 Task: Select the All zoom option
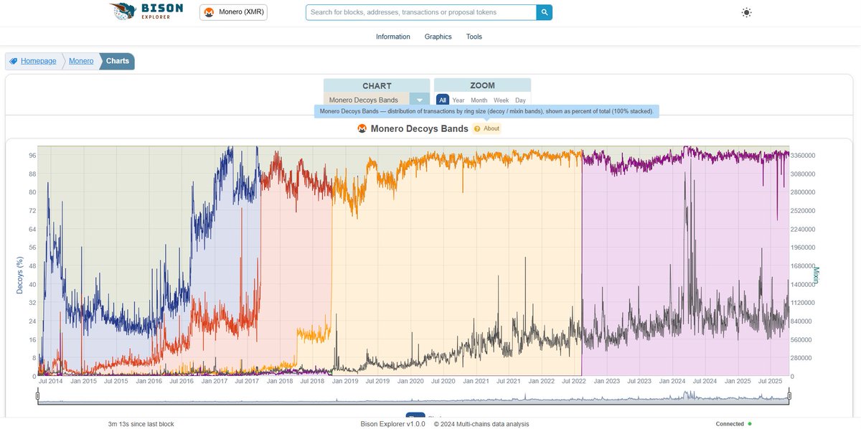pos(443,100)
